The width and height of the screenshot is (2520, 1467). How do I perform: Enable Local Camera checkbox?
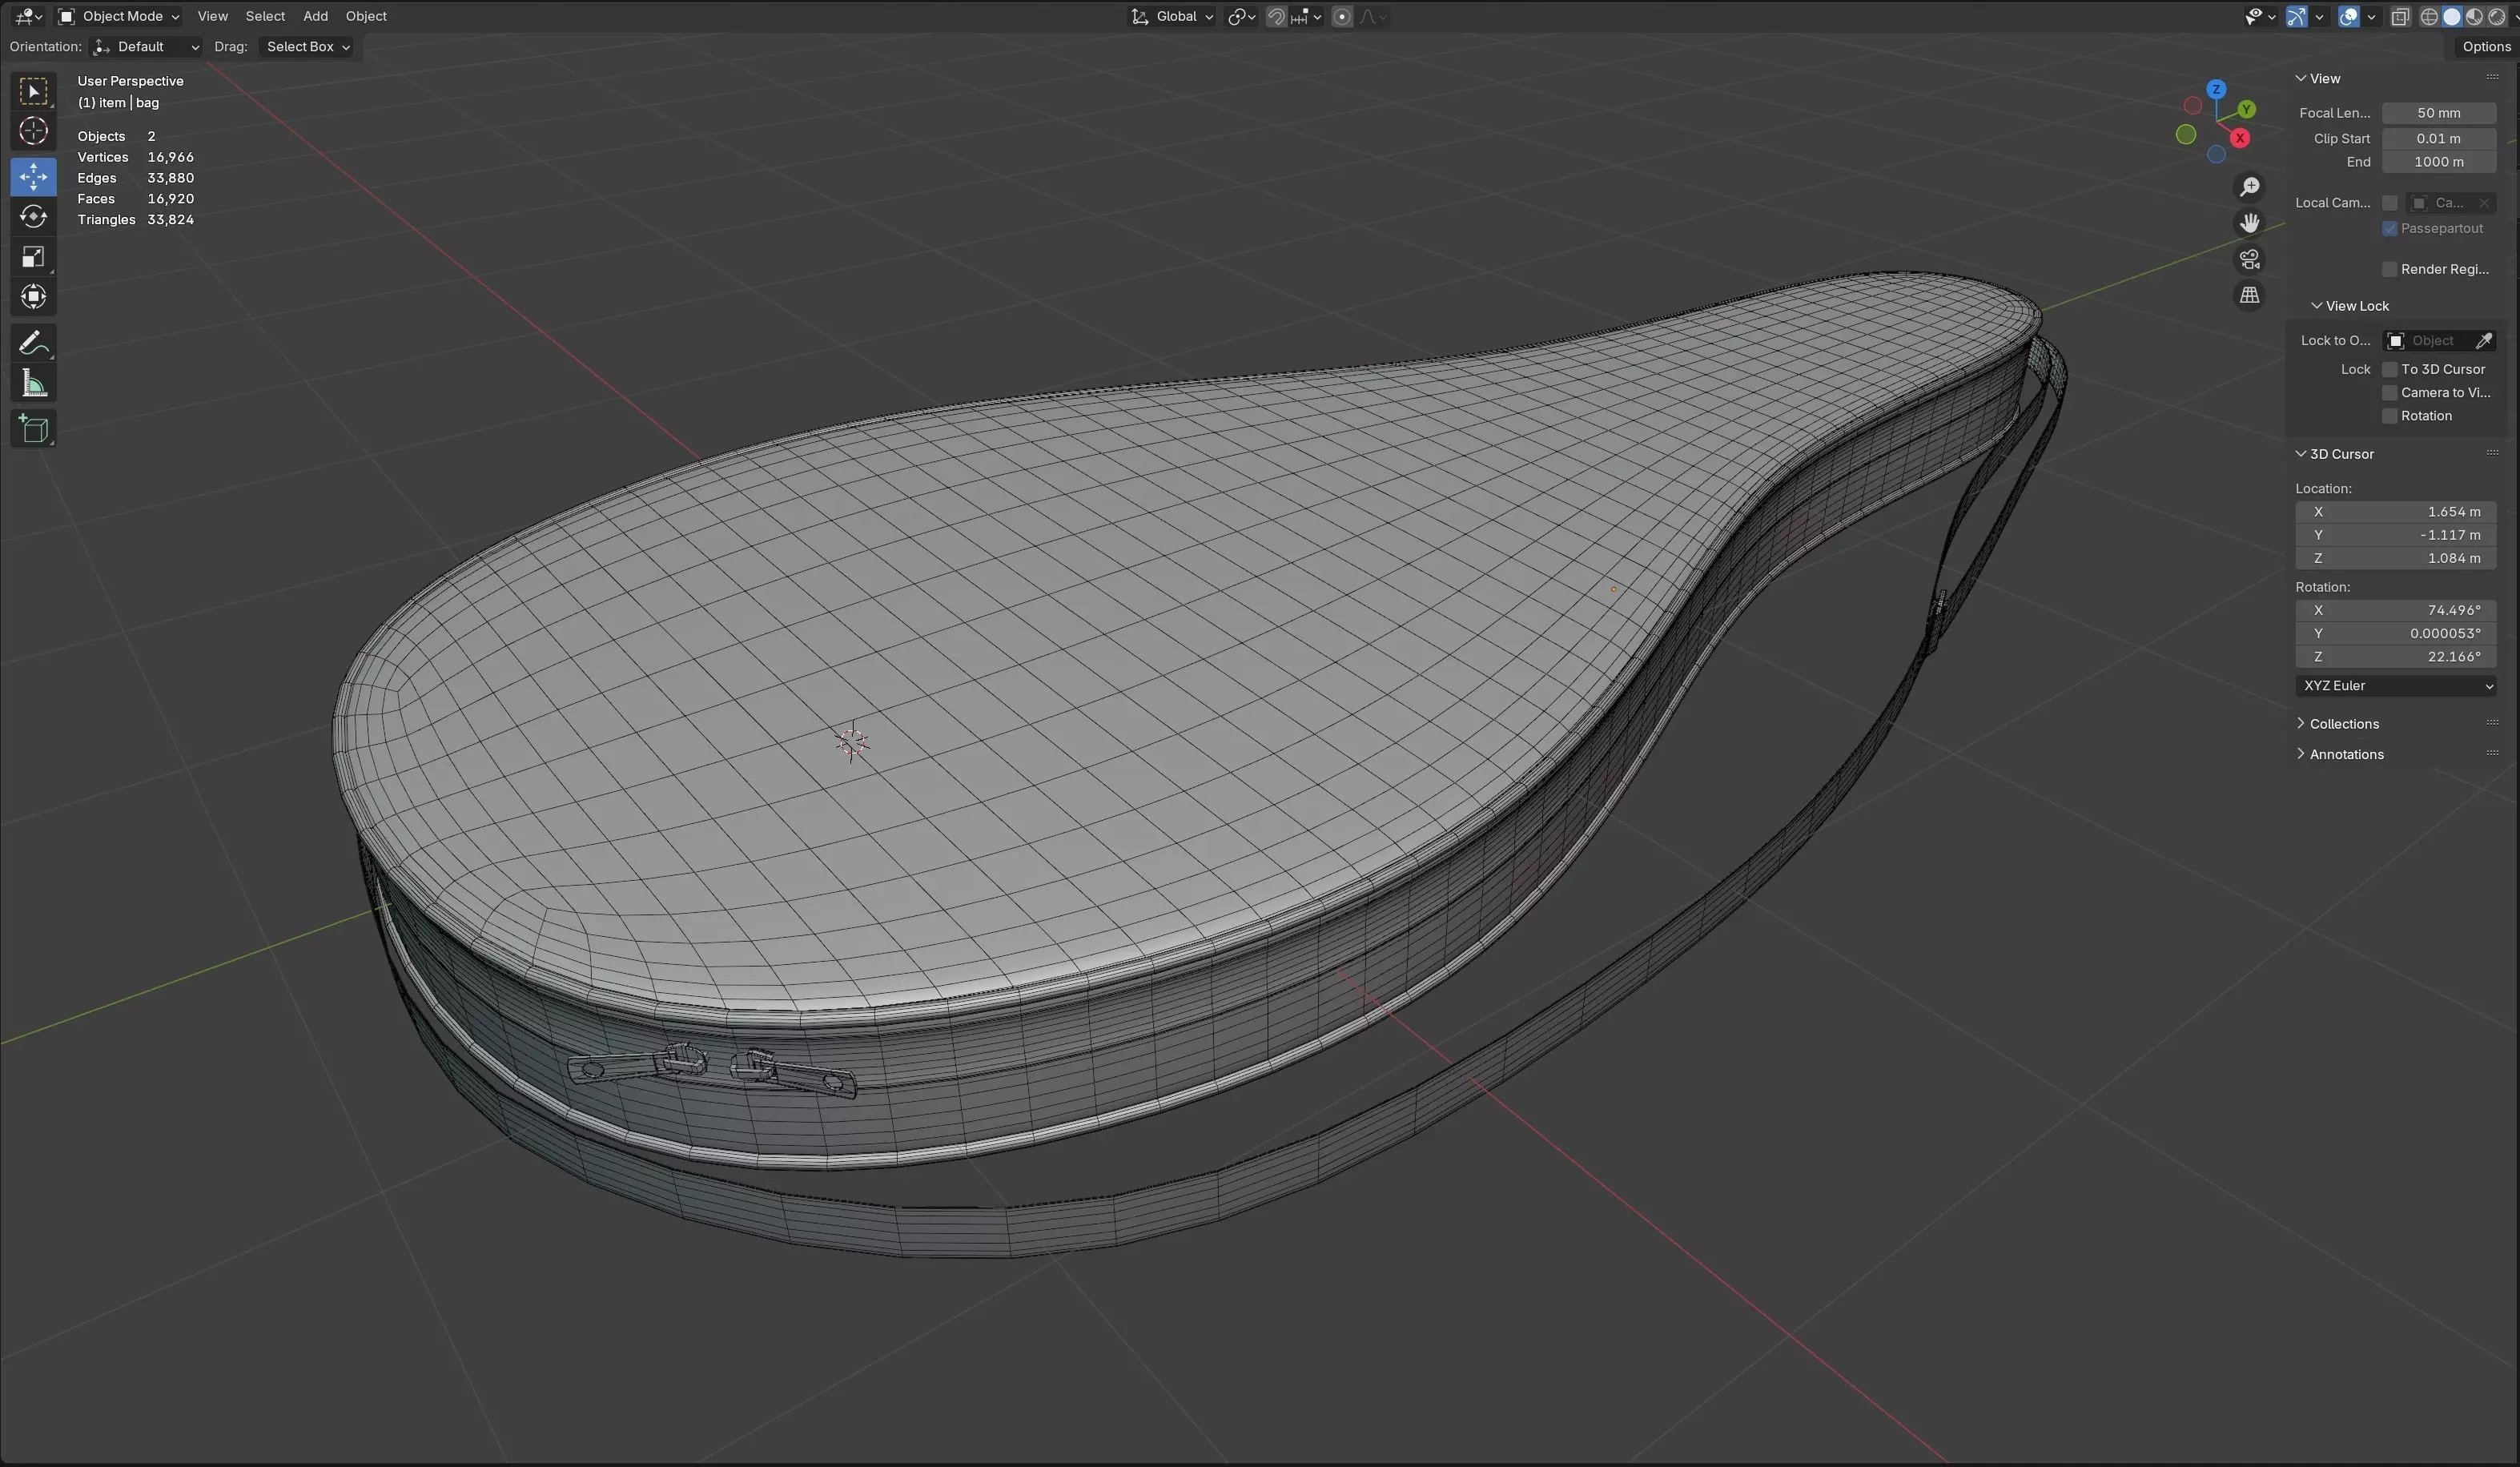(x=2390, y=203)
